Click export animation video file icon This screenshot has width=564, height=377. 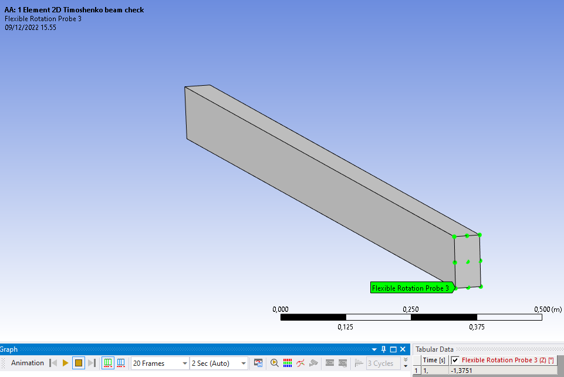point(258,363)
